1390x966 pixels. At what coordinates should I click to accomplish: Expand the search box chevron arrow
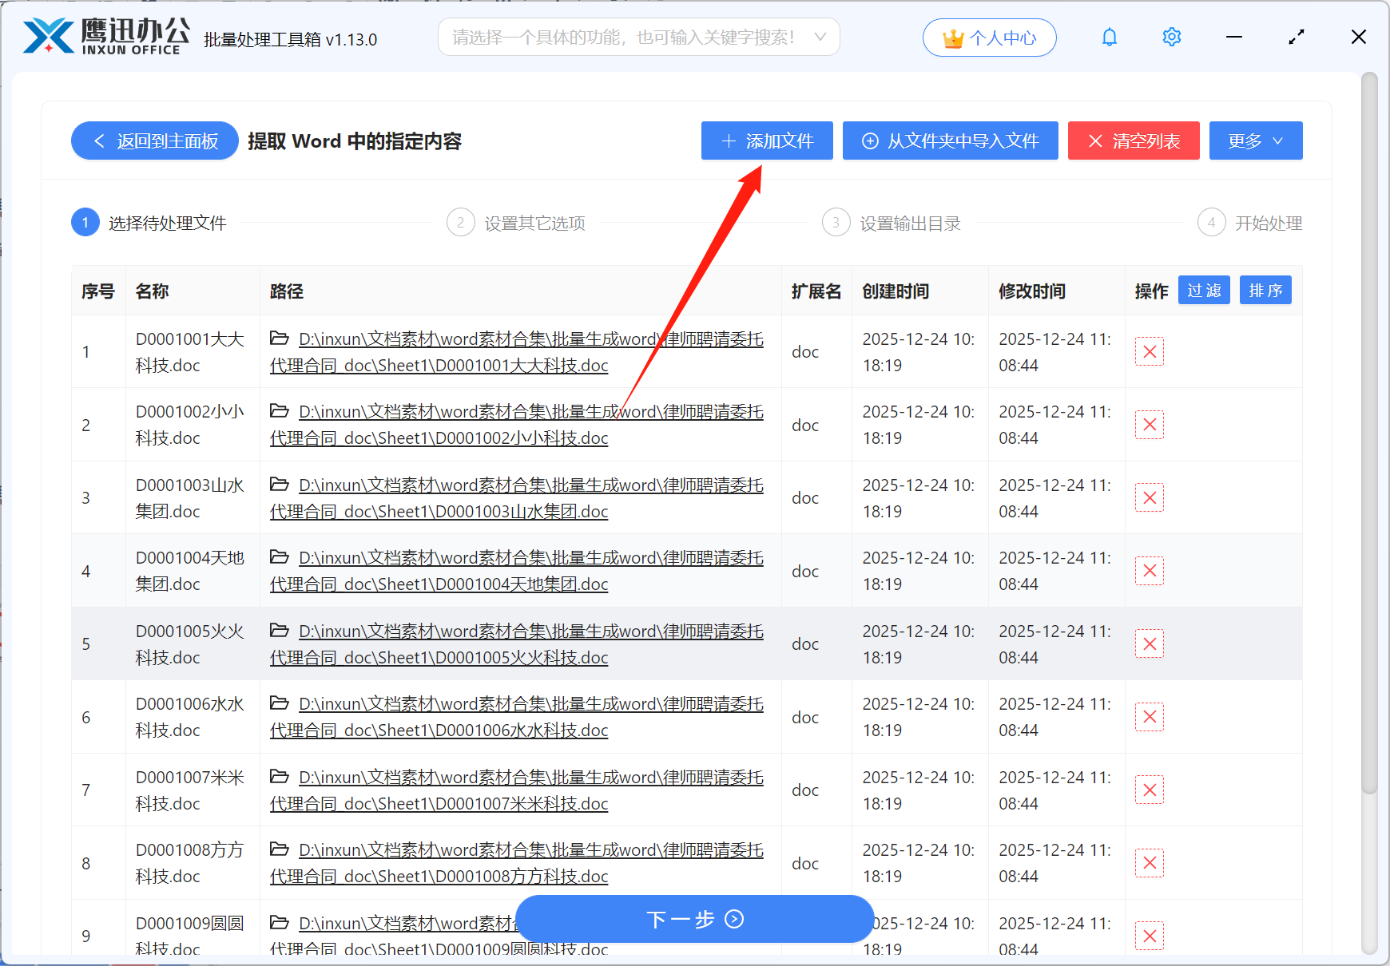(x=820, y=37)
